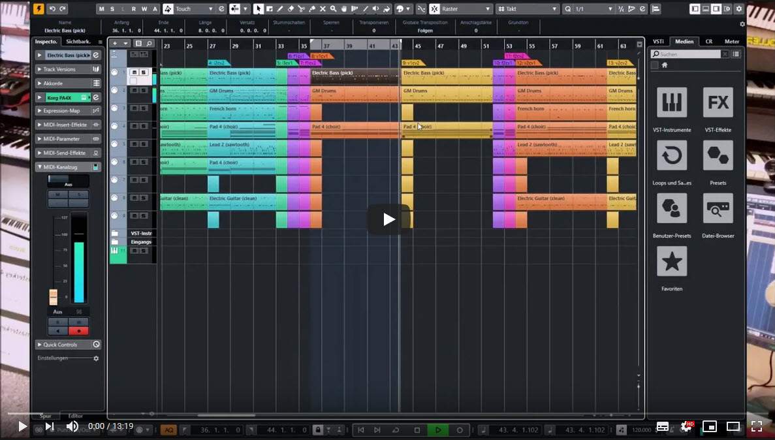Solo the Electric Bass track

142,72
